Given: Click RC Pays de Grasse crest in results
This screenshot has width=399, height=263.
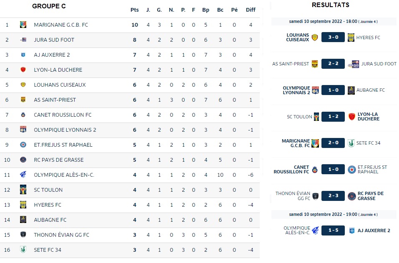Looking at the screenshot, I should (351, 196).
